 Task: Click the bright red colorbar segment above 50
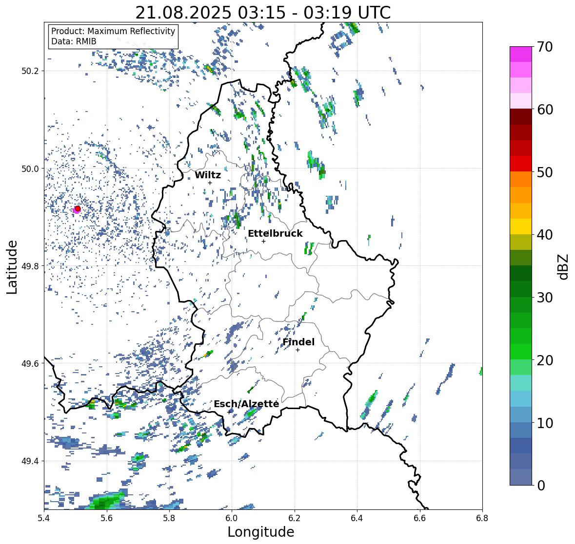(x=521, y=164)
